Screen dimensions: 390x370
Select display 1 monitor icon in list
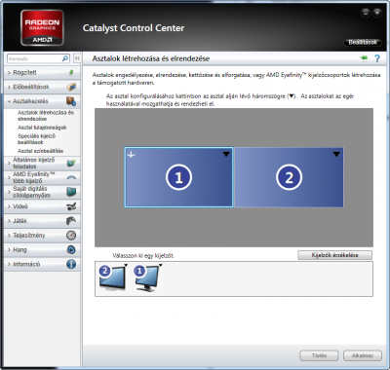tap(147, 277)
